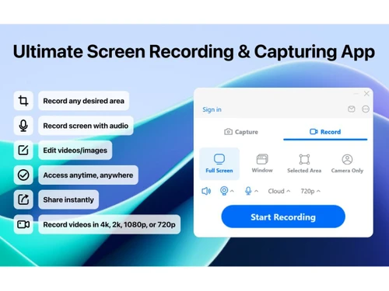389x291 pixels.
Task: Select Selected Area recording mode
Action: coord(304,164)
